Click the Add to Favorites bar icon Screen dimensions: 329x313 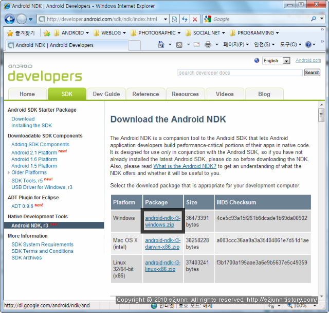(x=47, y=33)
